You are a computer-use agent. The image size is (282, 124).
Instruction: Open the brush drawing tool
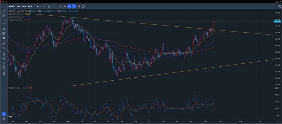pyautogui.click(x=4, y=20)
